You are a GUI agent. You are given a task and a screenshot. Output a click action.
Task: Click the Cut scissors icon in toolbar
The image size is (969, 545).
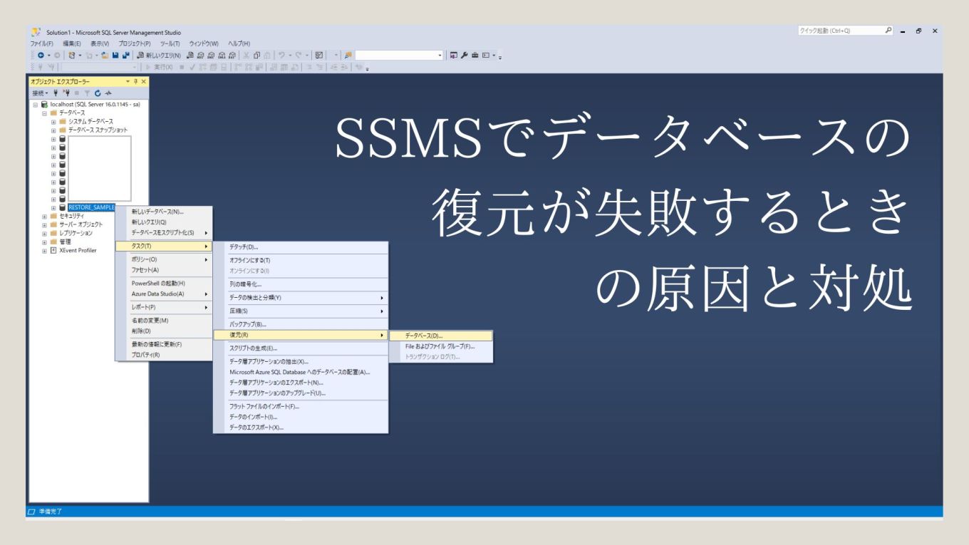[x=246, y=55]
